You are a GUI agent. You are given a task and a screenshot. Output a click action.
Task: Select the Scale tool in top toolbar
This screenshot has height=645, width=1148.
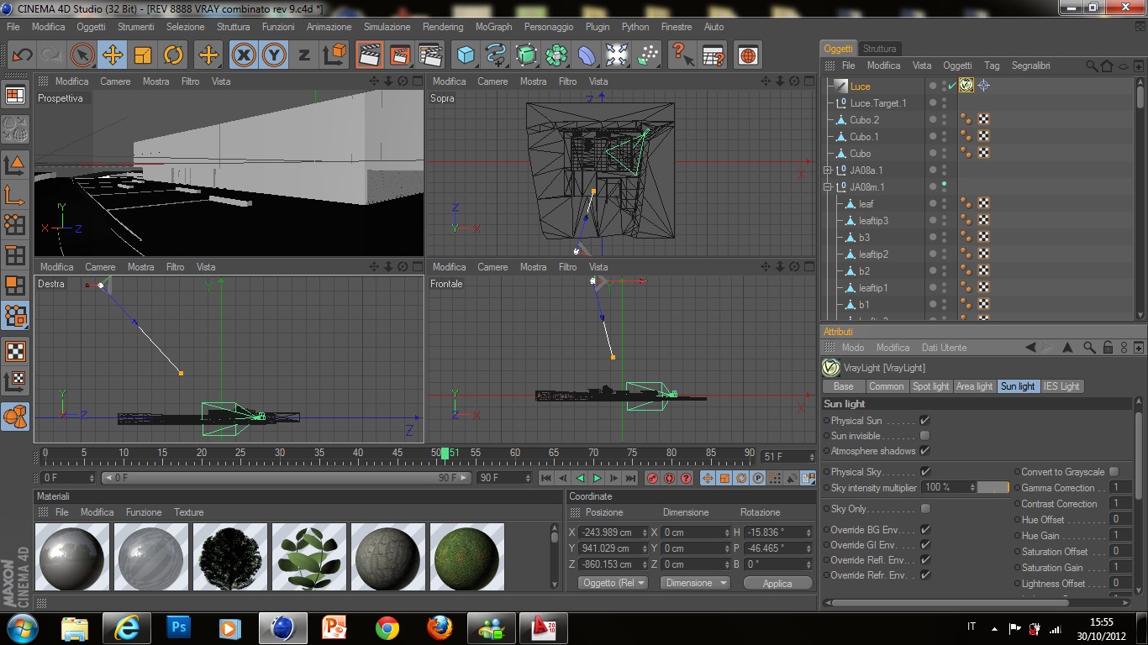pyautogui.click(x=143, y=55)
